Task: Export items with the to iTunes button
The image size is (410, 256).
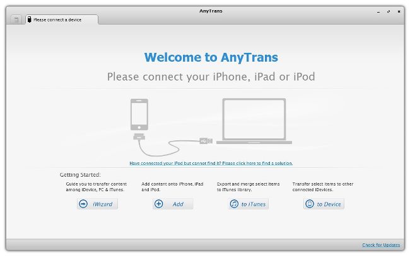Action: pos(248,204)
